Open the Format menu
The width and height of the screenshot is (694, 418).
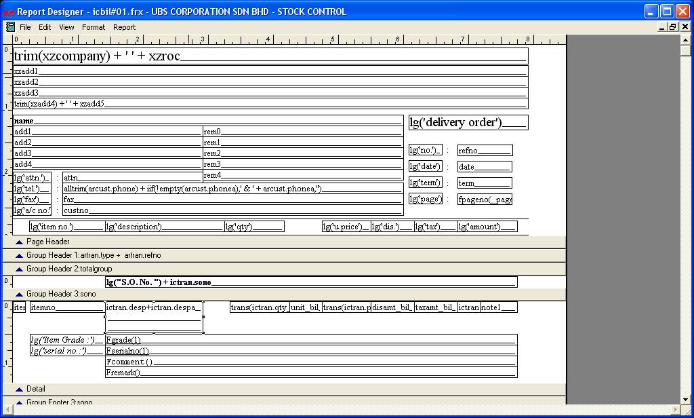coord(94,27)
